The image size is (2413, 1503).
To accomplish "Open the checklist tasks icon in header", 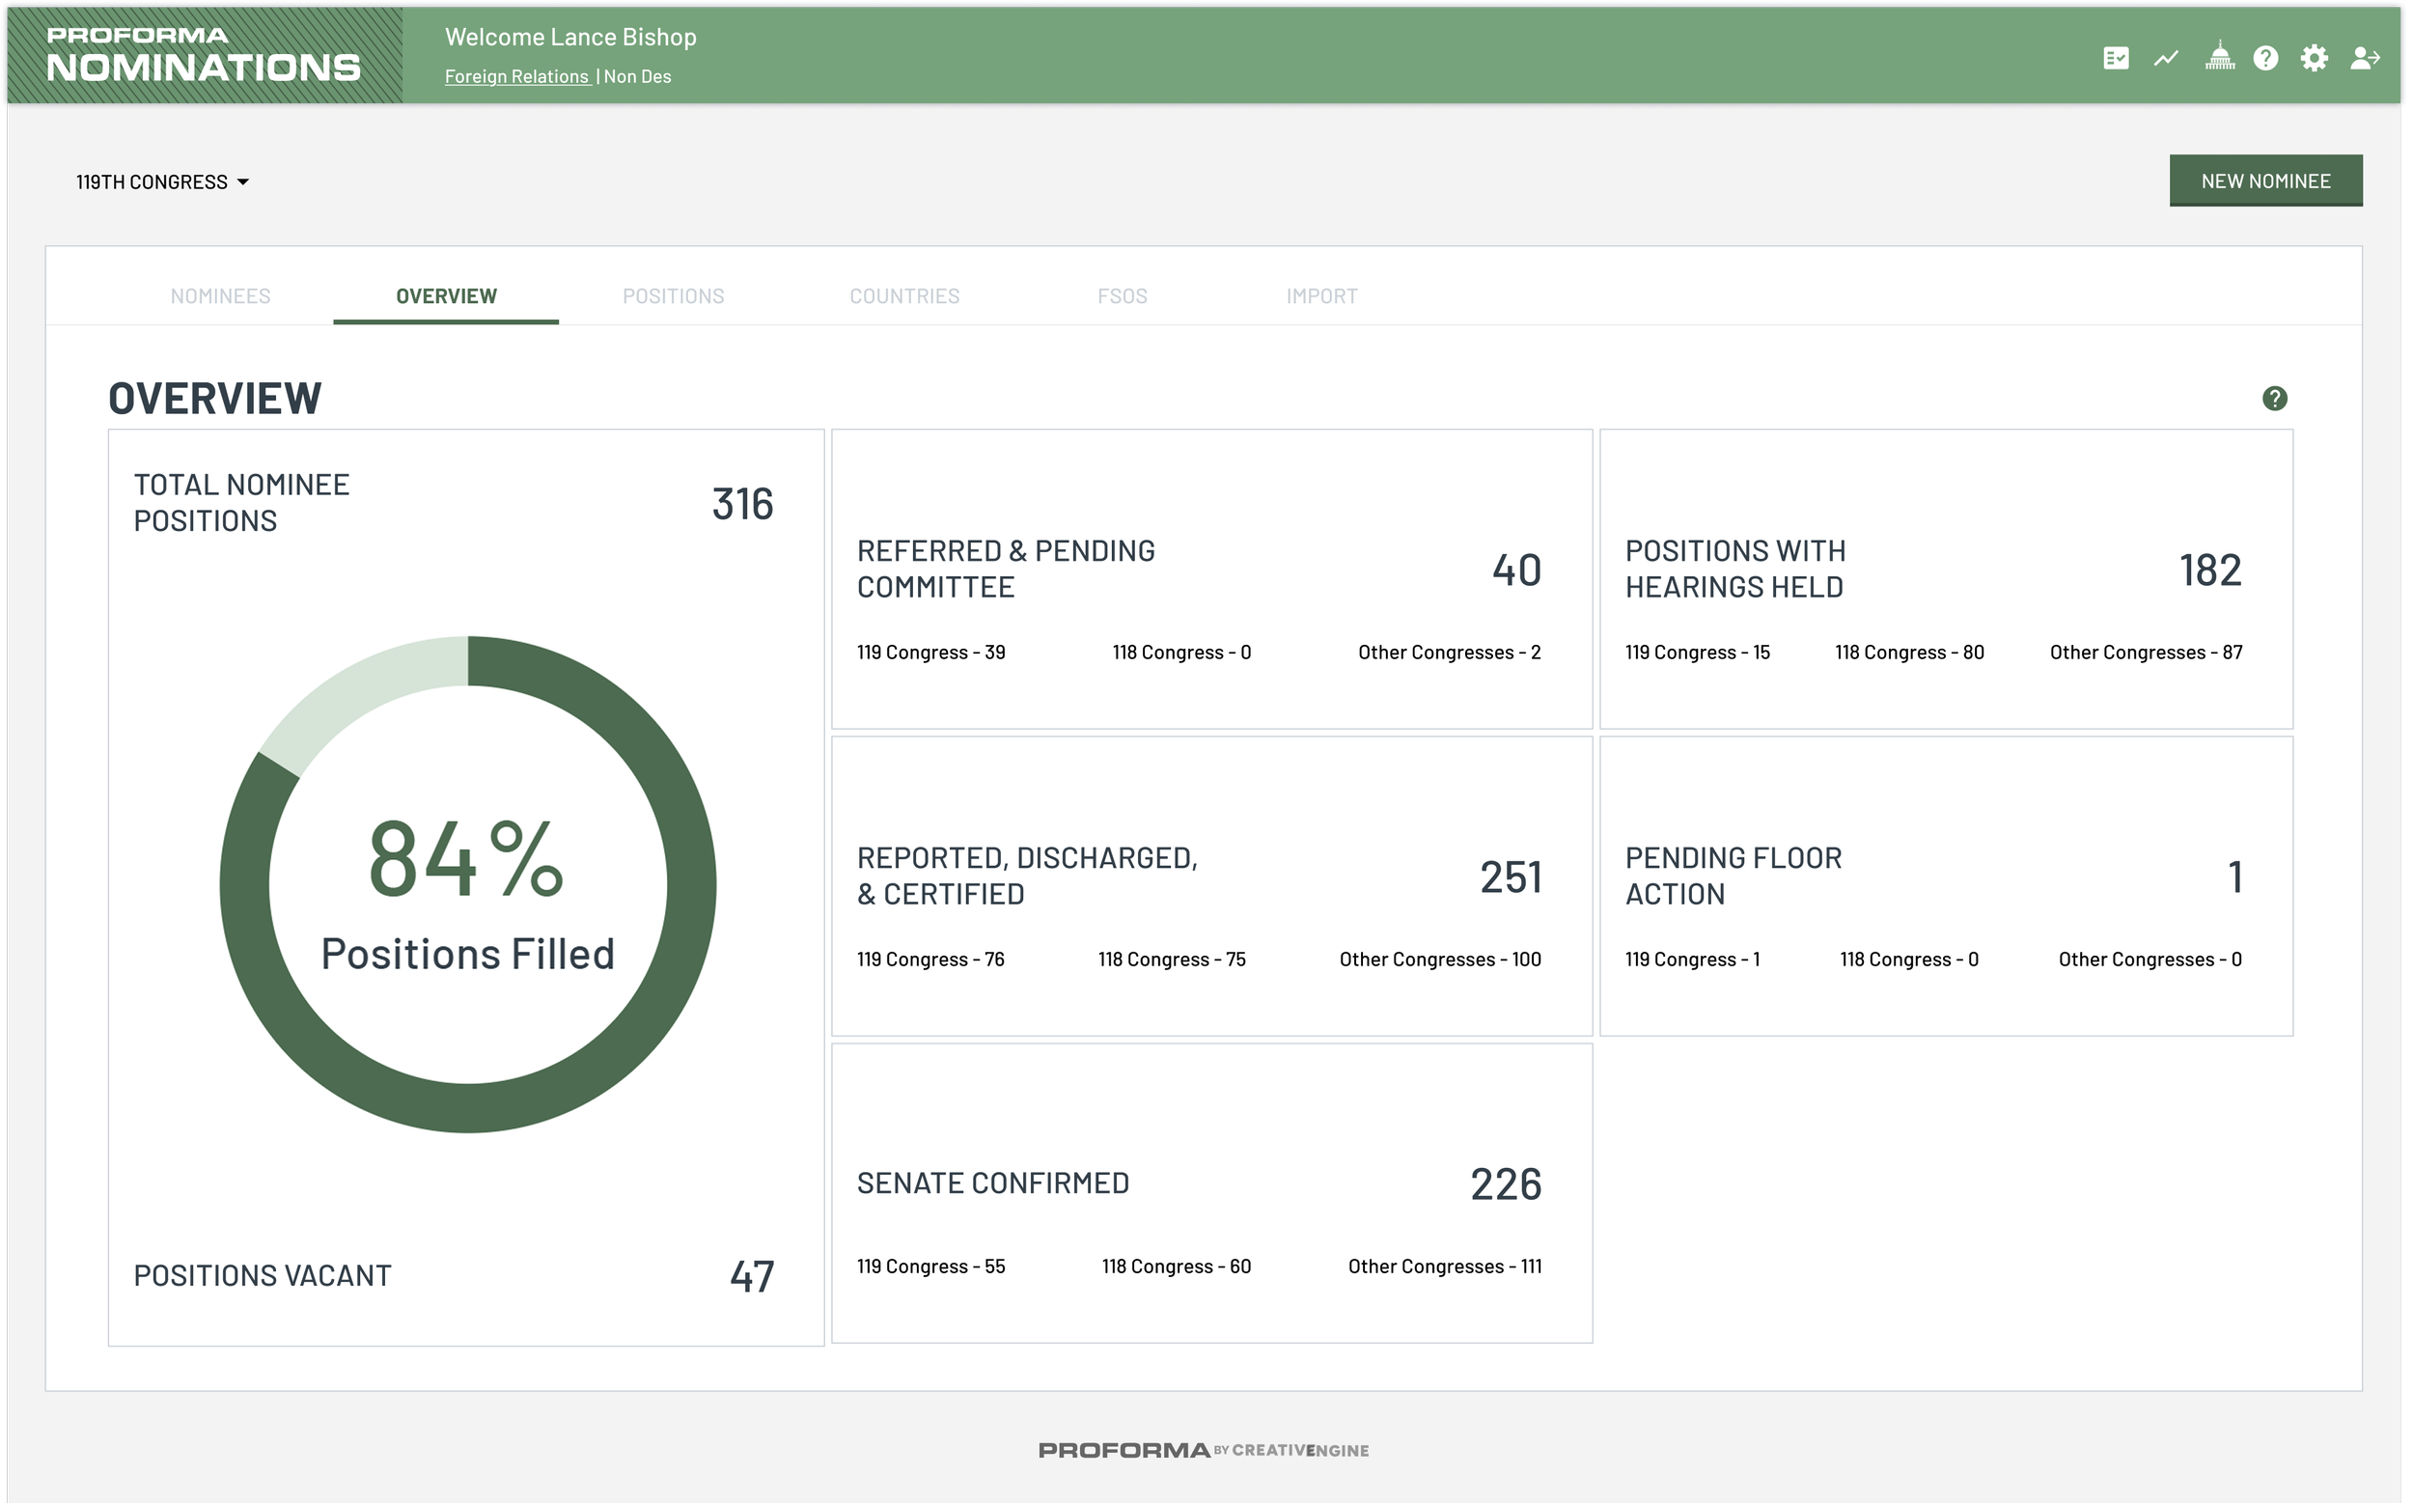I will 2116,59.
